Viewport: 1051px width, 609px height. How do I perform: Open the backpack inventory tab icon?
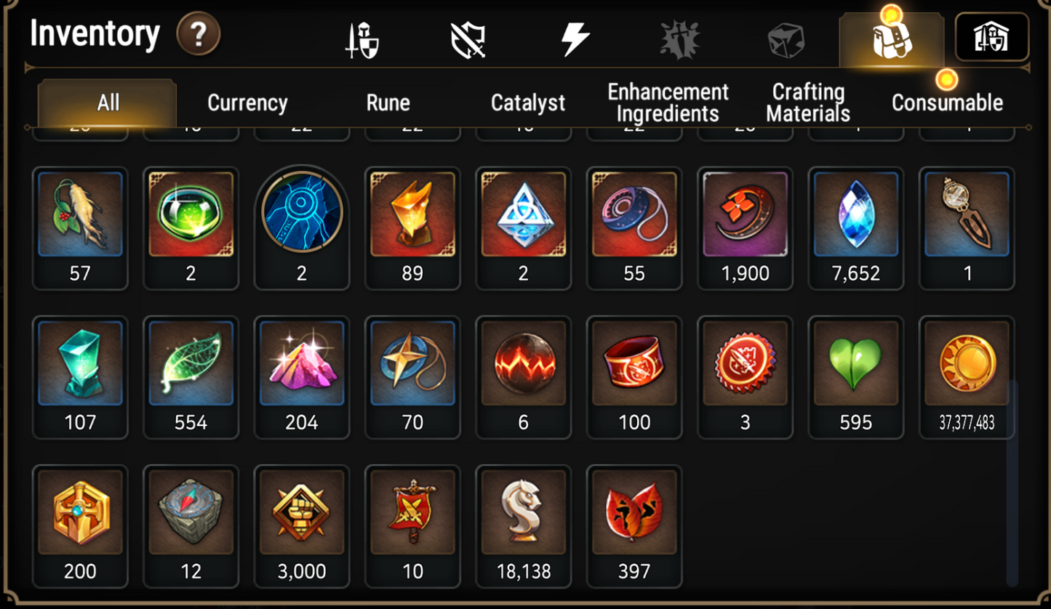[892, 40]
